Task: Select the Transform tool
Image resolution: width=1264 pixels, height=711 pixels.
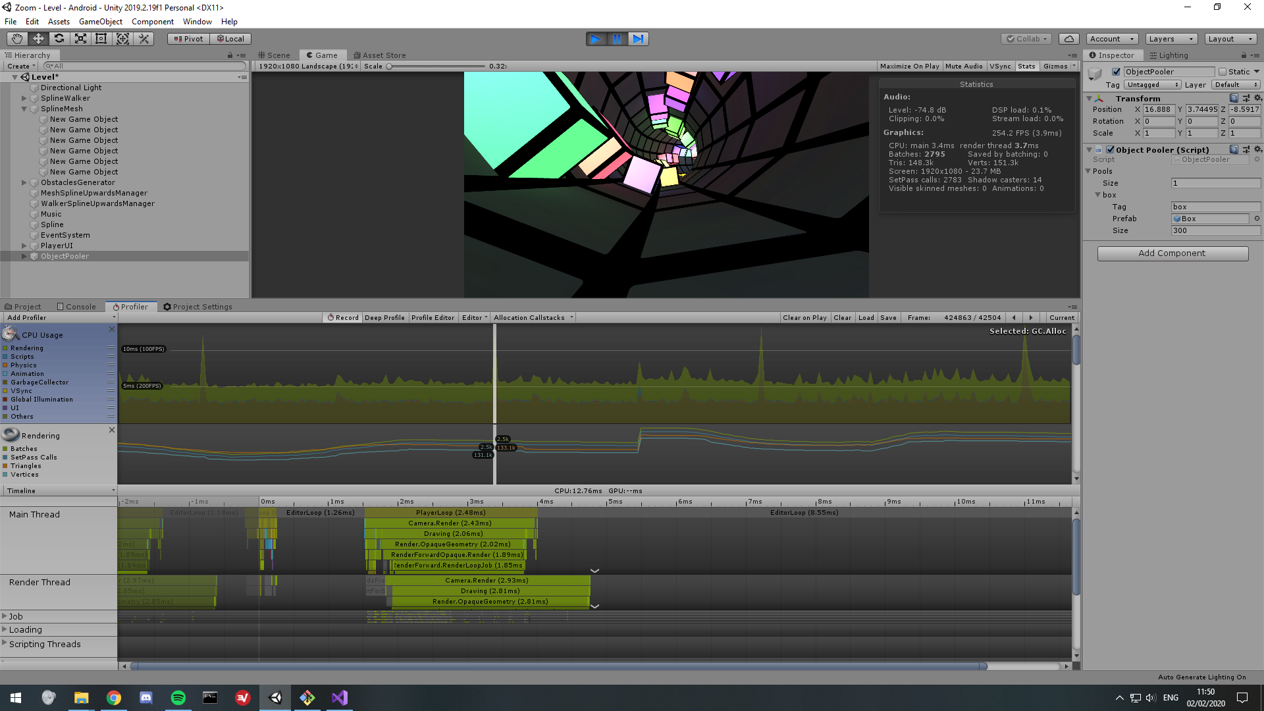Action: point(122,39)
